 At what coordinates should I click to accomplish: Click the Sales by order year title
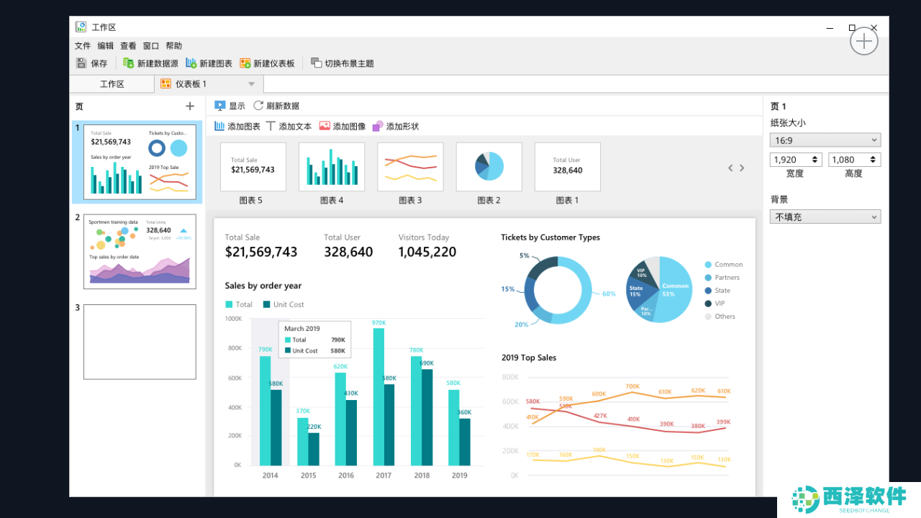pyautogui.click(x=263, y=286)
